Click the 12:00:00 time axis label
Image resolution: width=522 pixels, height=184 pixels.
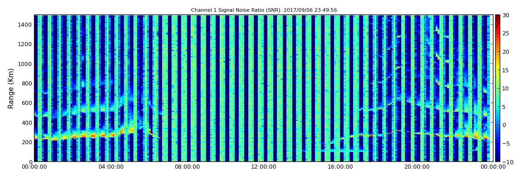[263, 167]
